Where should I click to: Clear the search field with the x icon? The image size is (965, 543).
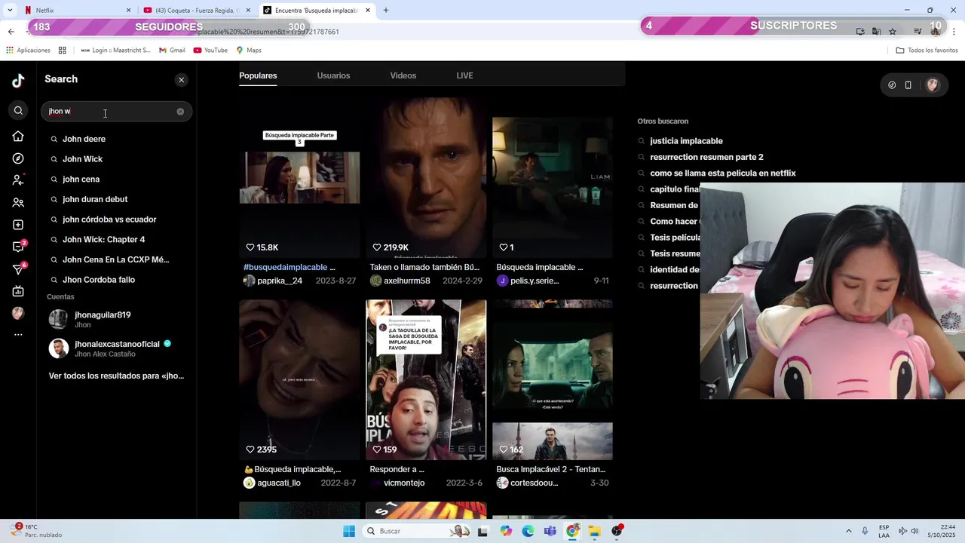(x=180, y=112)
